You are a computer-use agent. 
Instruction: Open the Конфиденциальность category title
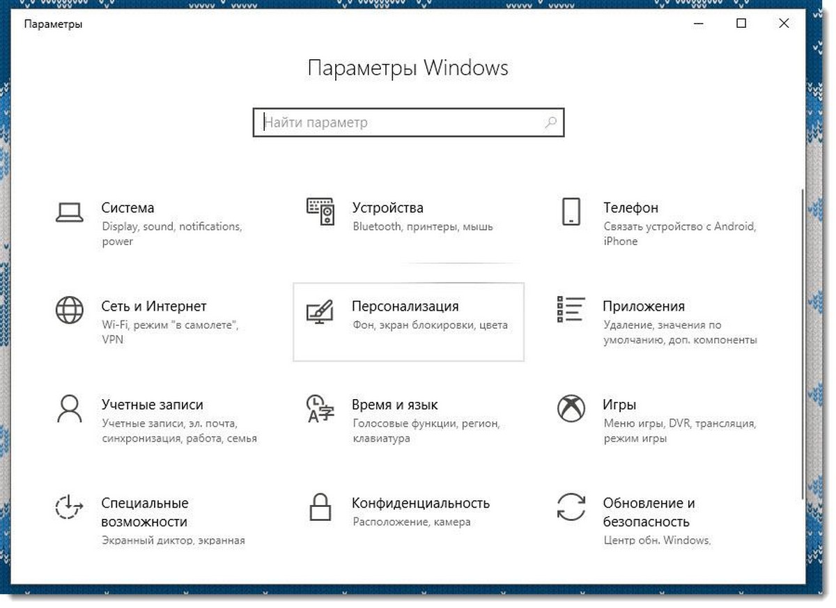(x=421, y=503)
